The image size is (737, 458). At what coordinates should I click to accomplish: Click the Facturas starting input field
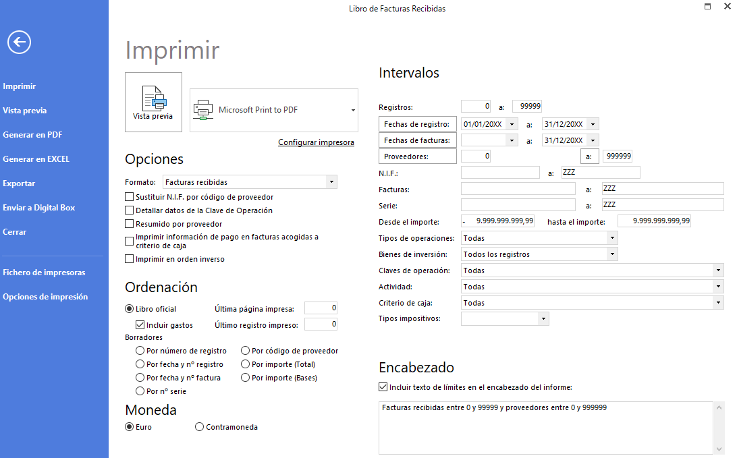pyautogui.click(x=518, y=189)
